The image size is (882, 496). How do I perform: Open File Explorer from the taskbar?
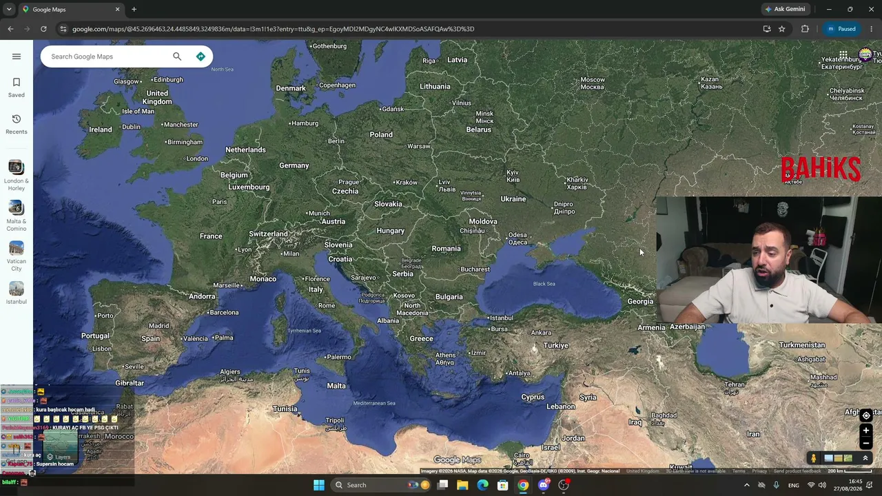pos(462,485)
